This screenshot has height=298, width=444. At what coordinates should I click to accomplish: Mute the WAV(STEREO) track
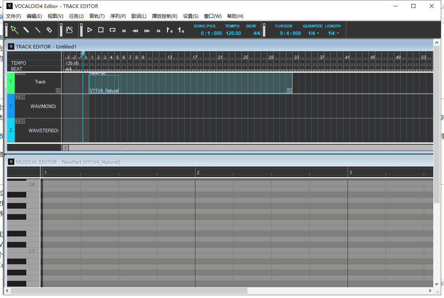coord(17,122)
